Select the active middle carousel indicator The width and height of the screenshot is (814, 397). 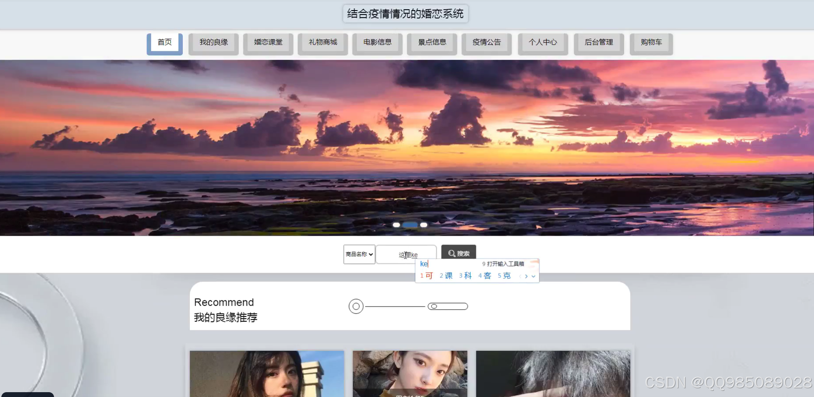coord(410,225)
